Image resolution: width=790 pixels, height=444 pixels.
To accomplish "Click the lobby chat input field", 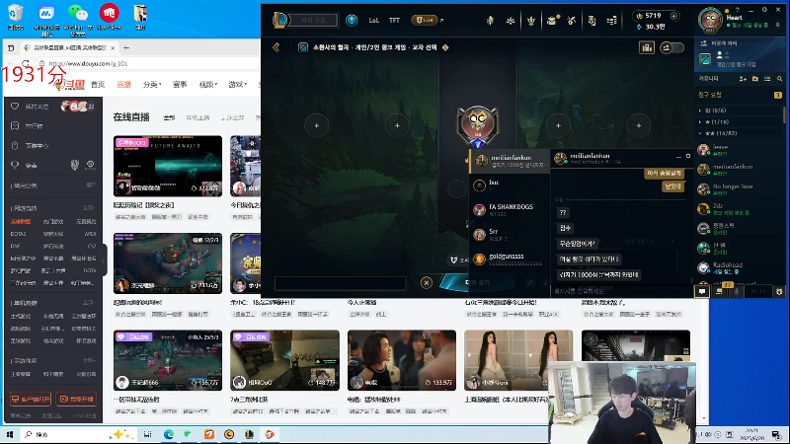I will click(340, 283).
